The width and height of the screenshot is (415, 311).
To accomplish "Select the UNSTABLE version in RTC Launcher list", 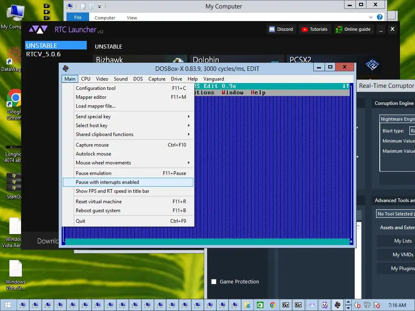I will coord(56,45).
